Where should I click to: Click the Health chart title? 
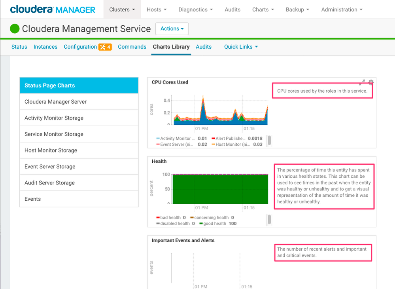point(159,162)
